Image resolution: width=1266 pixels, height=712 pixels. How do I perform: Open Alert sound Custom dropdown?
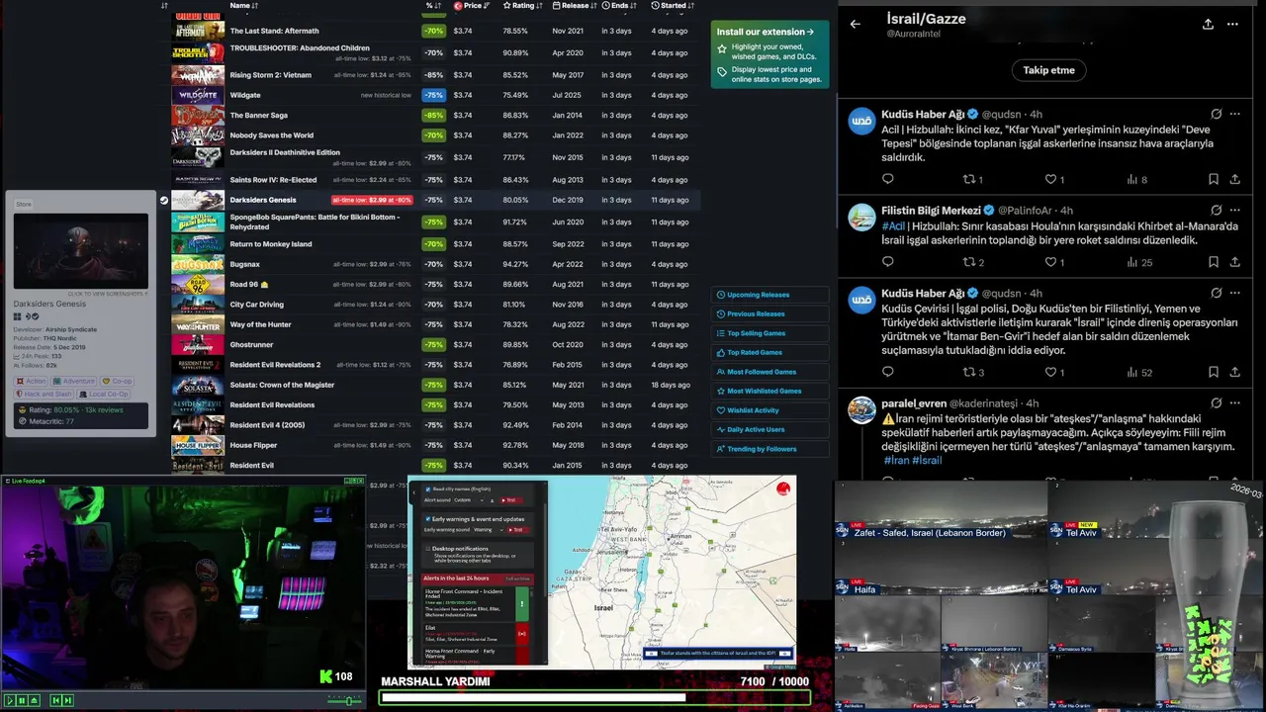tap(469, 500)
